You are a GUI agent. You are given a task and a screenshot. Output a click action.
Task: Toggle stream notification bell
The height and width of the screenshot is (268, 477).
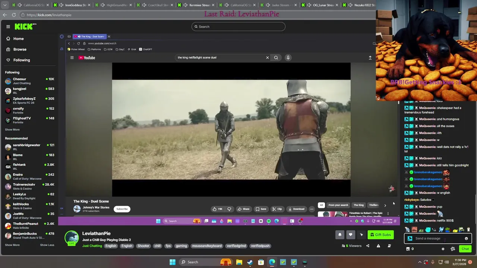coord(340,234)
